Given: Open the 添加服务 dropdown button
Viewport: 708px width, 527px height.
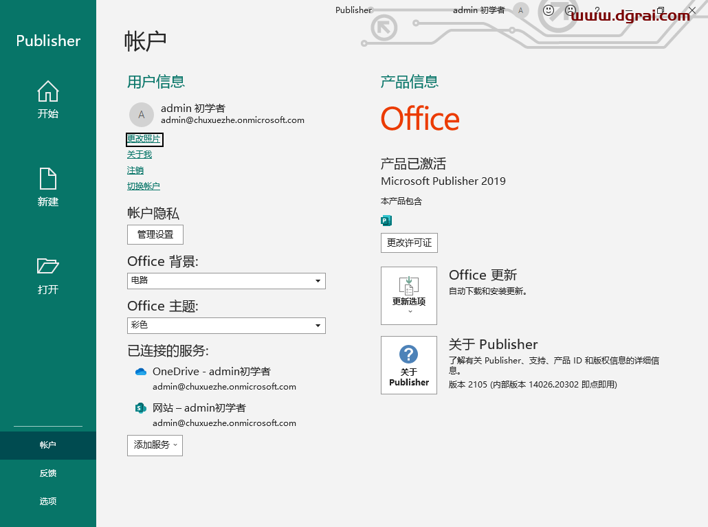Looking at the screenshot, I should coord(155,445).
